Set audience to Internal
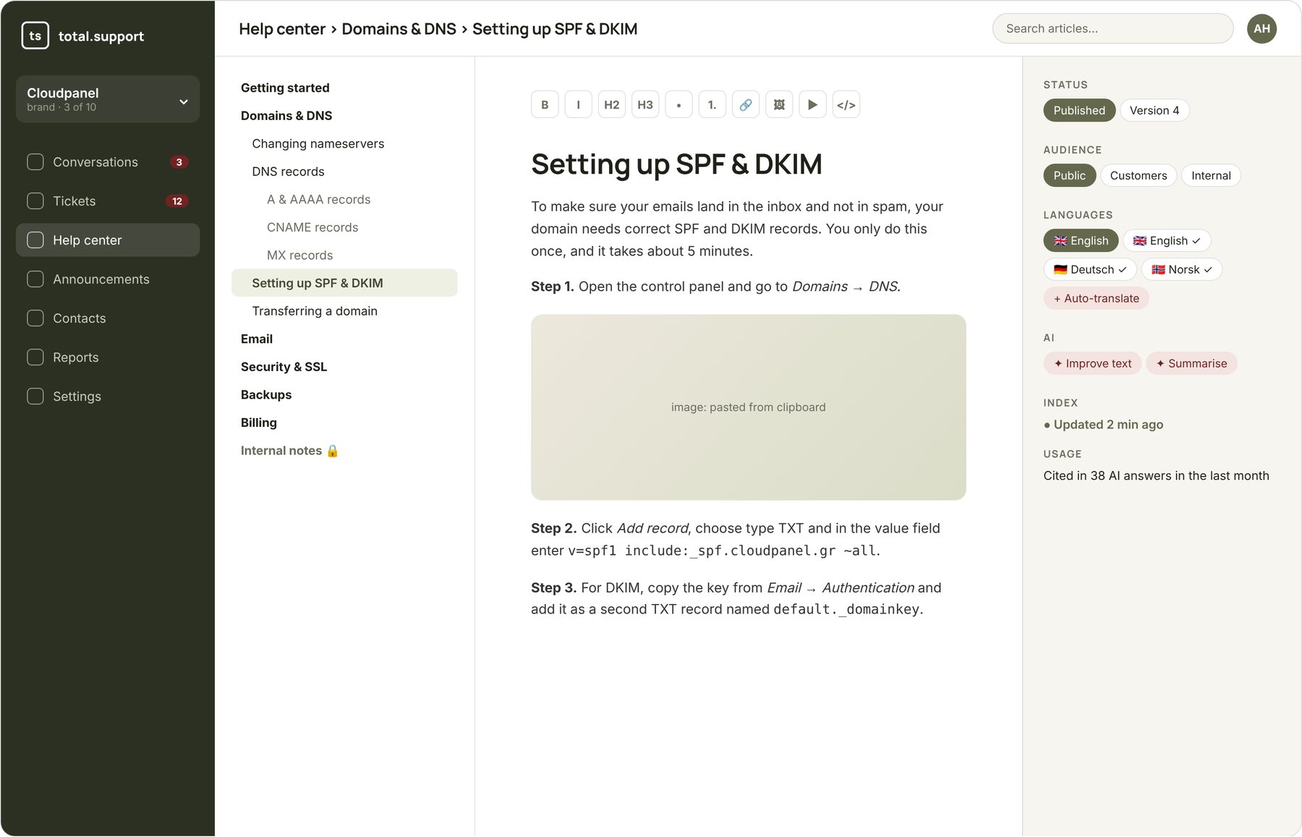This screenshot has width=1302, height=837. [1211, 176]
